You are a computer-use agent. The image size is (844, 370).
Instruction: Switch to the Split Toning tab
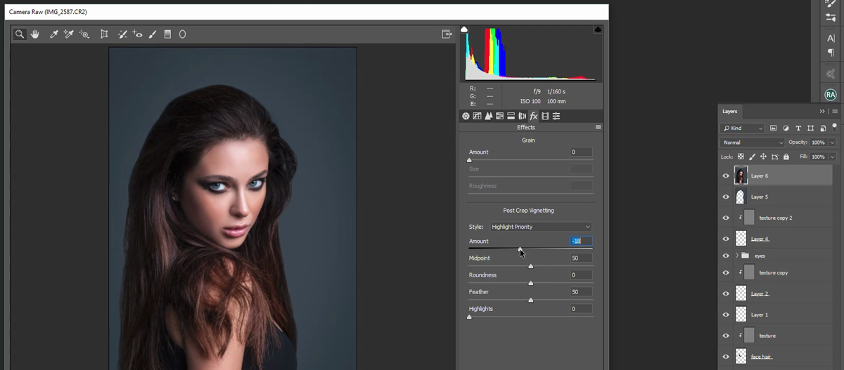tap(511, 116)
